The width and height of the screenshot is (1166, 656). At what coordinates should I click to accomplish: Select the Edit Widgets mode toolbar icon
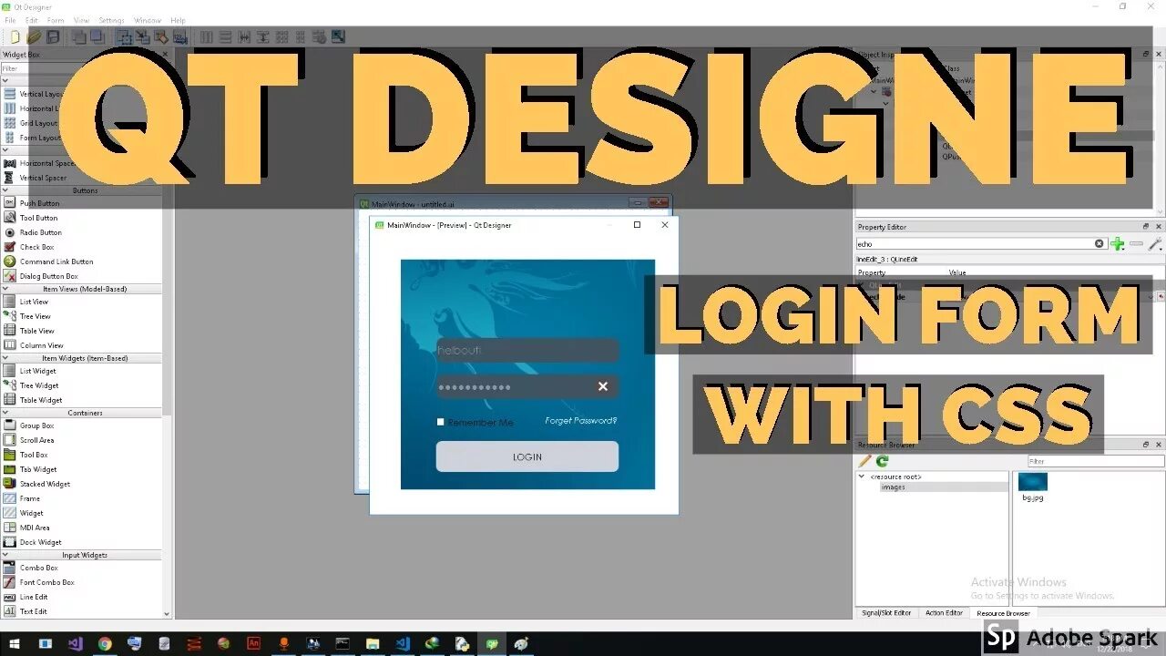point(125,37)
